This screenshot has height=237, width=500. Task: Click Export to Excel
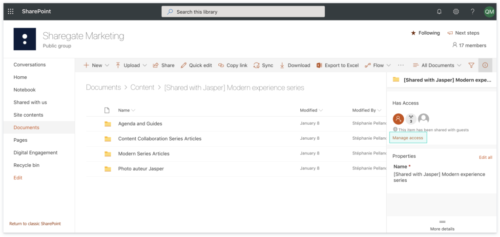(337, 65)
